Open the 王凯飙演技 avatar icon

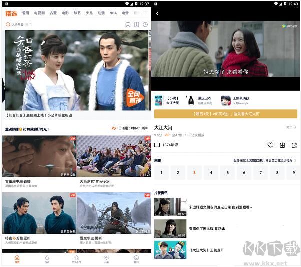(226, 100)
